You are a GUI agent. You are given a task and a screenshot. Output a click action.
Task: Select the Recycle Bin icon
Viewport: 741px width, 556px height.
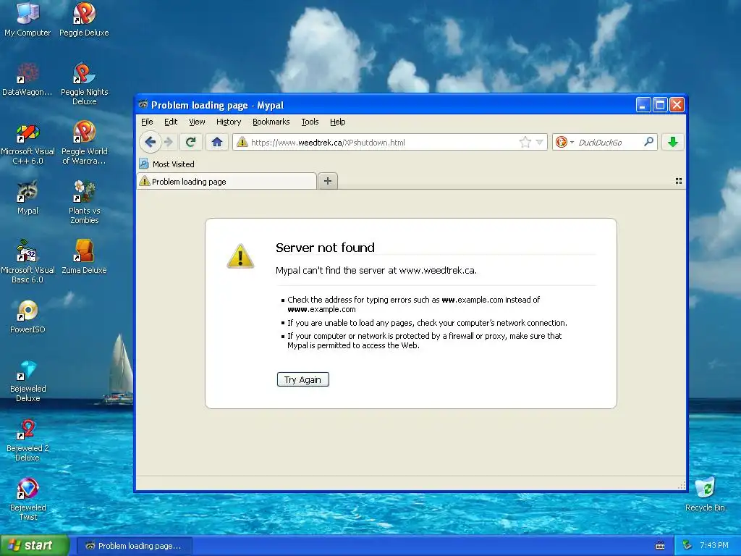tap(705, 494)
